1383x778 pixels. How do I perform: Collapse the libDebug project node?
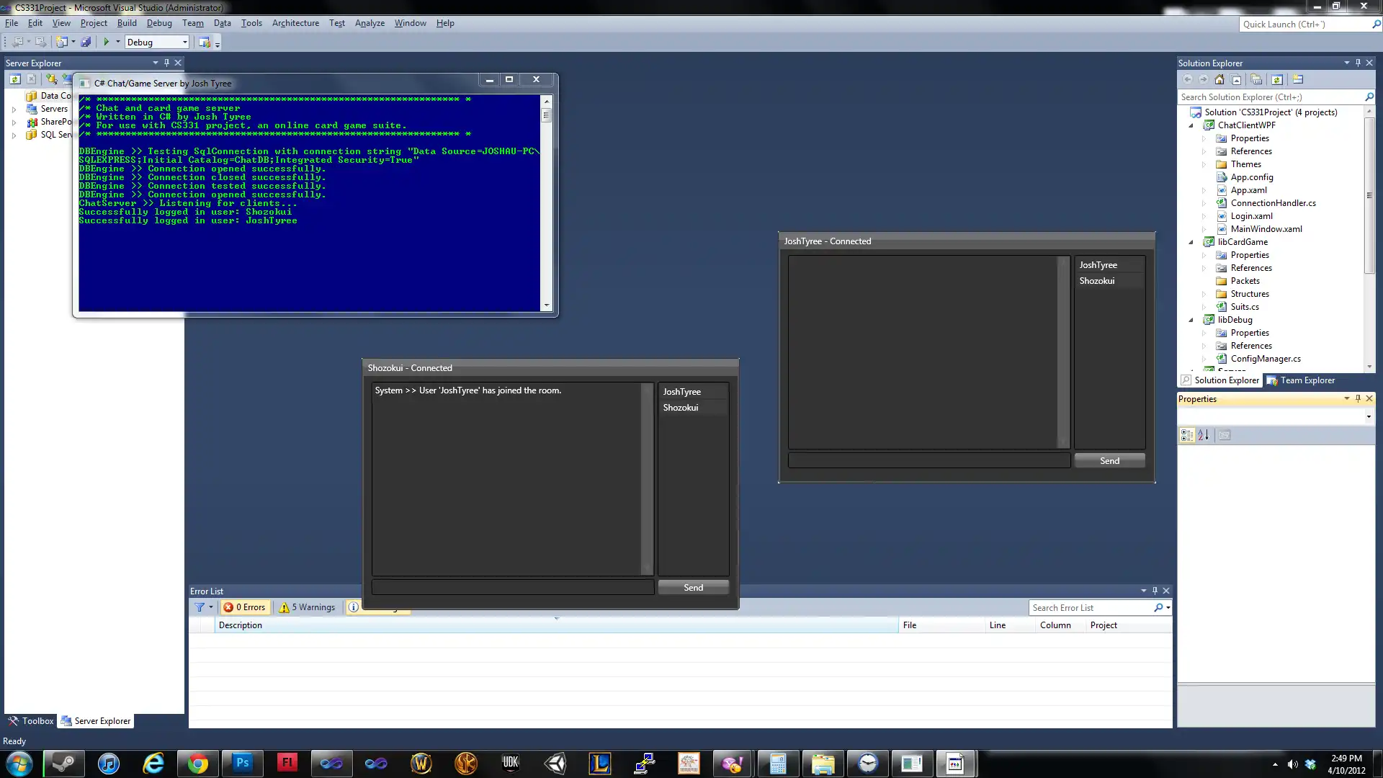(x=1191, y=320)
